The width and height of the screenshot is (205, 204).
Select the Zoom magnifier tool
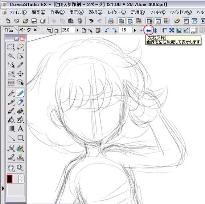pyautogui.click(x=20, y=167)
